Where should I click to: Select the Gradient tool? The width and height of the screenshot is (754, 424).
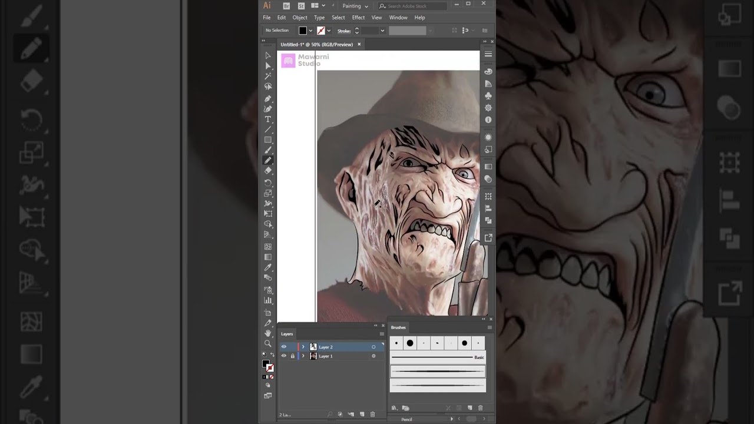pyautogui.click(x=268, y=257)
